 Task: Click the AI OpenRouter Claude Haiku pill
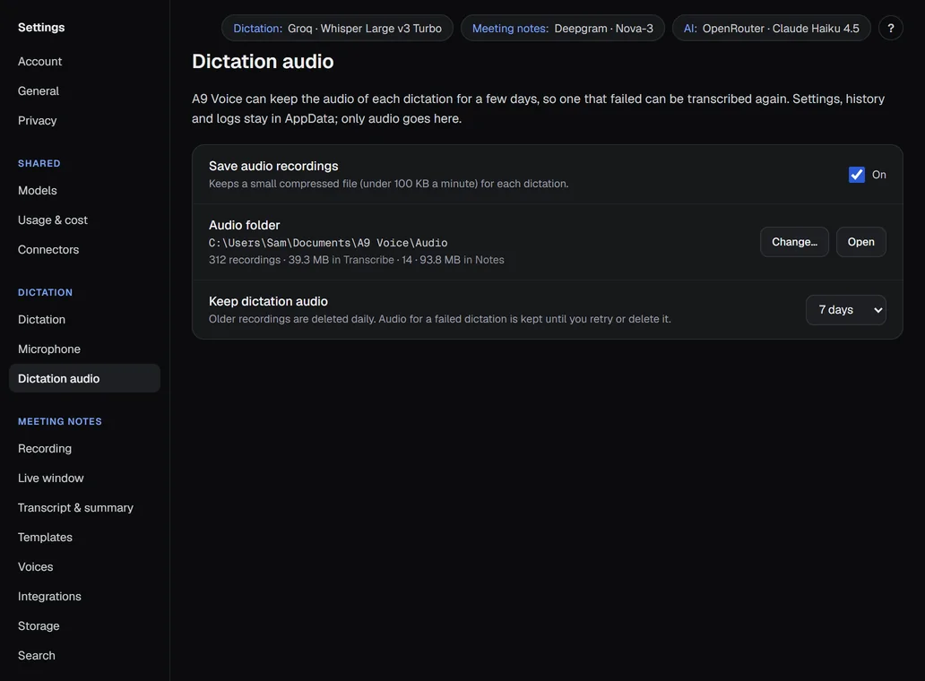click(x=771, y=28)
